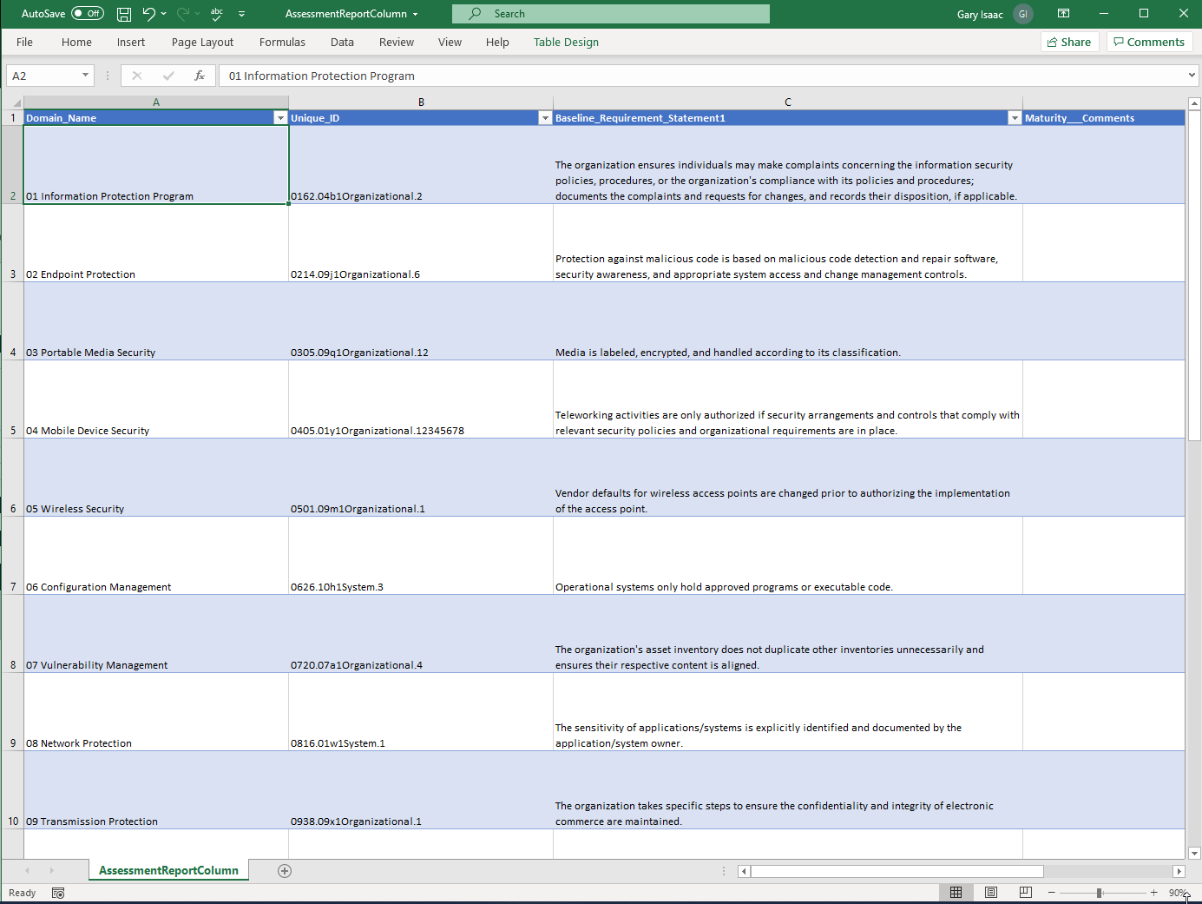Image resolution: width=1202 pixels, height=904 pixels.
Task: Open the File menu
Action: tap(24, 42)
